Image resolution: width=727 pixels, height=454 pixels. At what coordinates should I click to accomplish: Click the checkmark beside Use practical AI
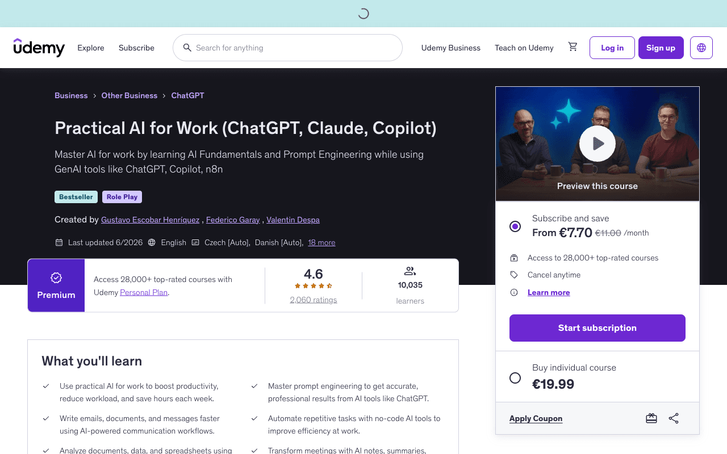(46, 386)
